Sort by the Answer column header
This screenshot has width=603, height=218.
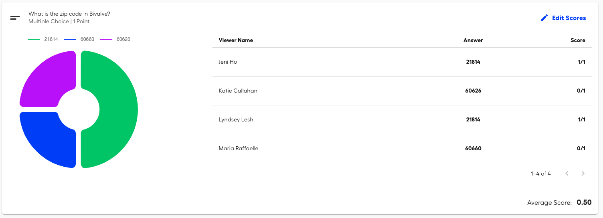[x=473, y=40]
